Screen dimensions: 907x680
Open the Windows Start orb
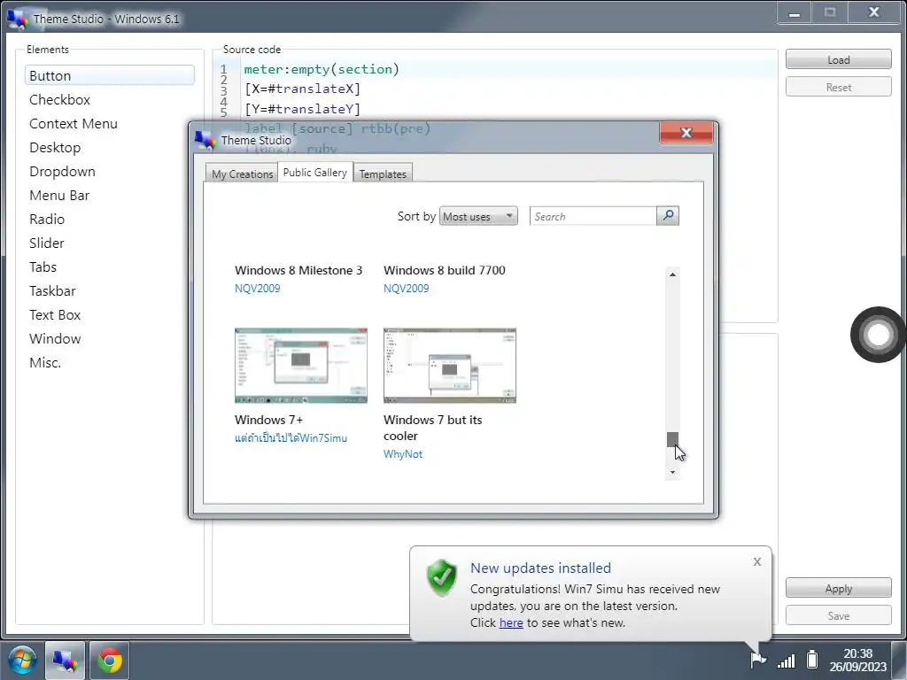pyautogui.click(x=22, y=660)
